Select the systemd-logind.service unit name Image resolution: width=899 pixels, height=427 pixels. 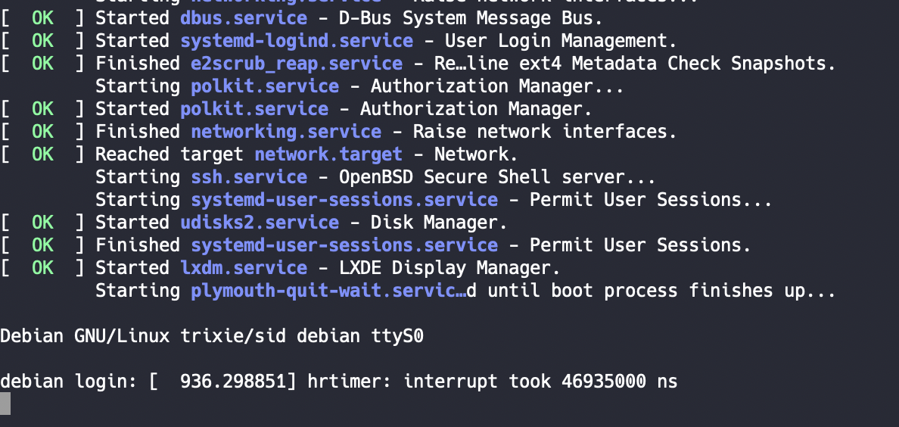click(x=297, y=41)
